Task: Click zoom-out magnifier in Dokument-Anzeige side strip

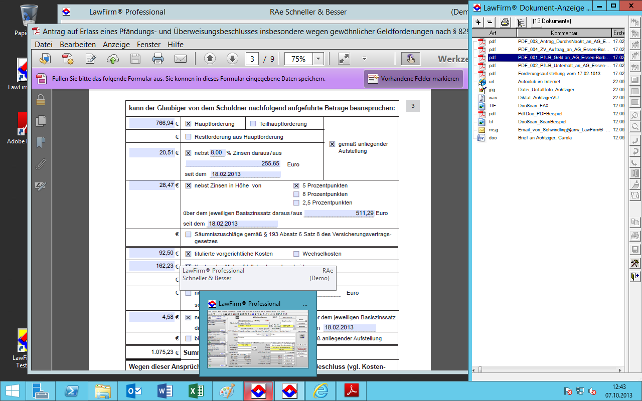Action: click(x=635, y=127)
